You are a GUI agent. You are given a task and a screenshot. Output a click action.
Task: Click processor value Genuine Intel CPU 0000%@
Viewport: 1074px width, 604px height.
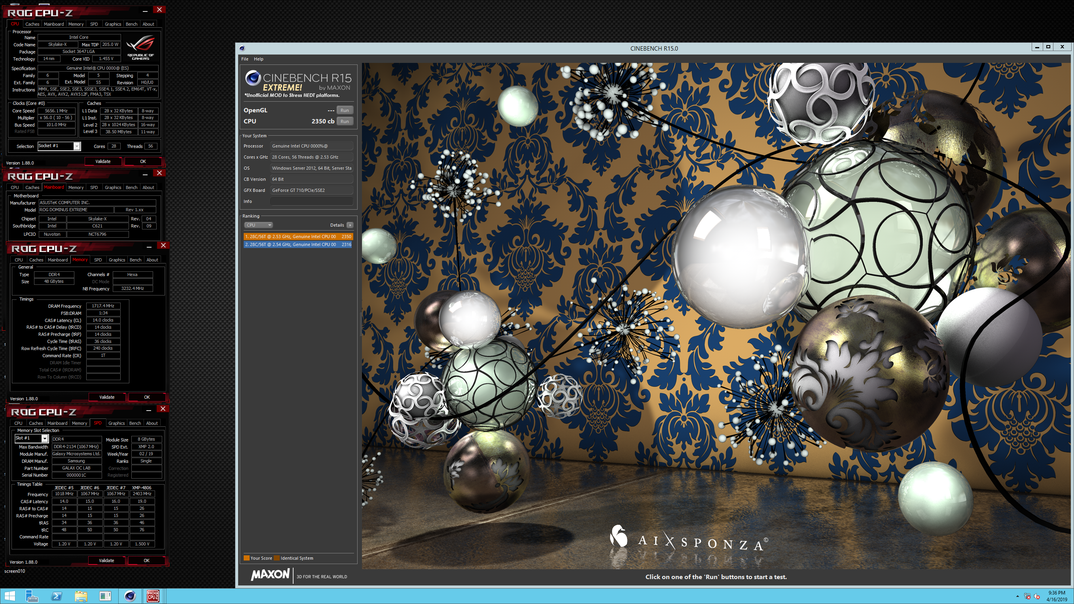pos(311,146)
